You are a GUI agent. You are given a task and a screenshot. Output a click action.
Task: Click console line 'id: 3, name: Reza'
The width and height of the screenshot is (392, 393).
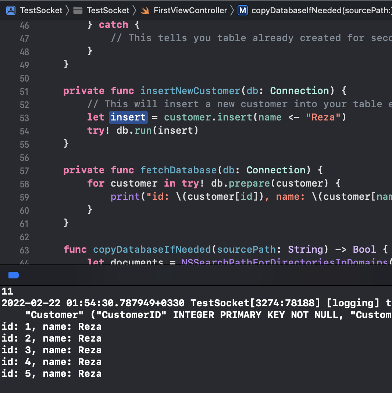[x=52, y=350]
